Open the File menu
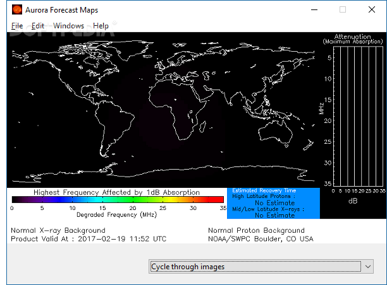The width and height of the screenshot is (387, 285). click(17, 26)
